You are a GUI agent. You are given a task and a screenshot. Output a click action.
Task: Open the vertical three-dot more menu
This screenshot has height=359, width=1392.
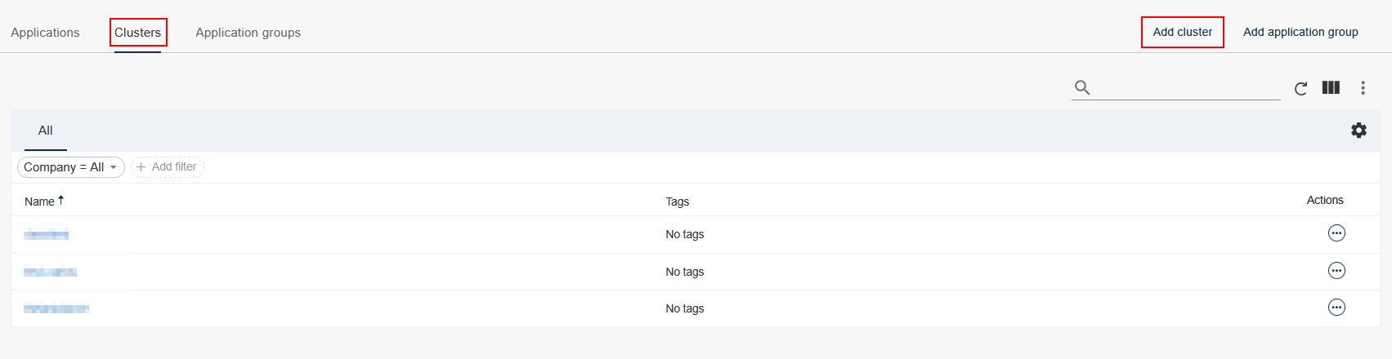(1363, 87)
